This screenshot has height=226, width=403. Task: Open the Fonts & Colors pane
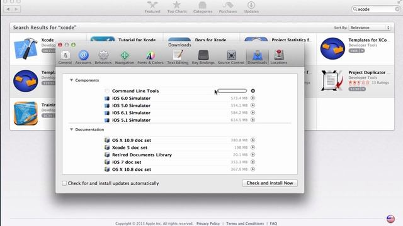(x=150, y=57)
